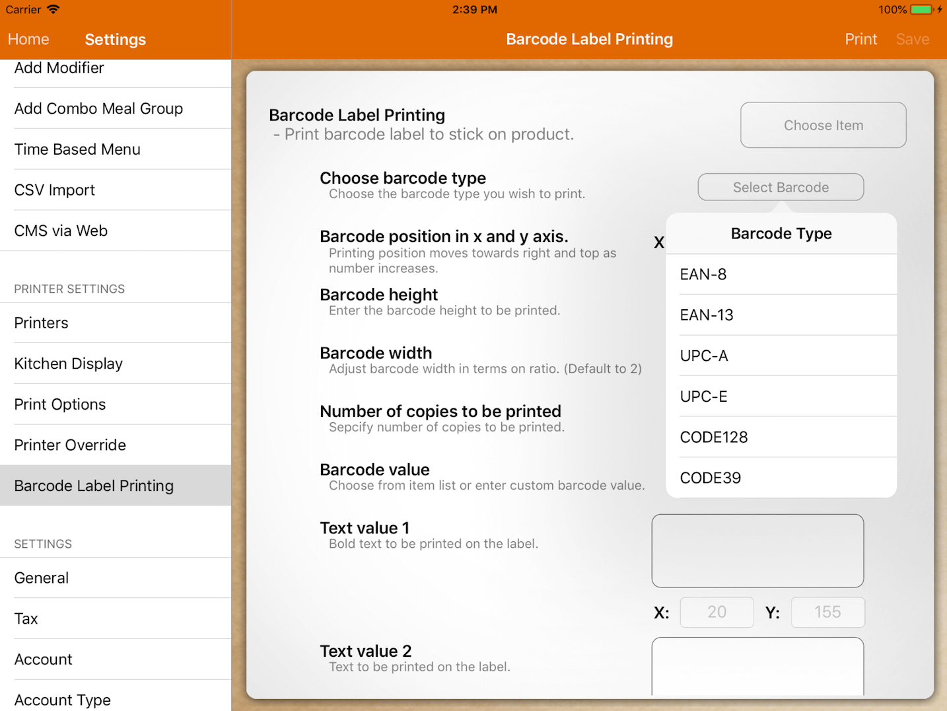947x711 pixels.
Task: Select EAN-8 barcode type
Action: point(781,274)
